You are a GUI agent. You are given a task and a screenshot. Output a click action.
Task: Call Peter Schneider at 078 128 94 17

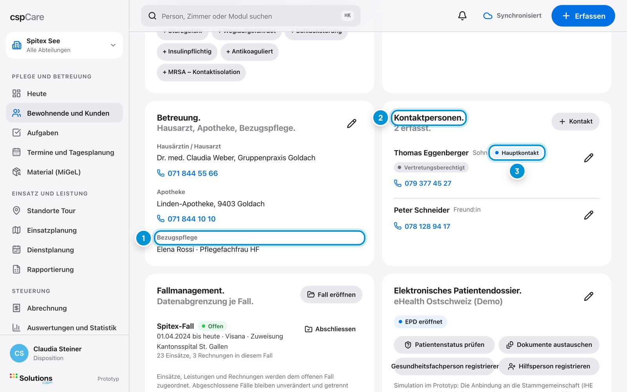(x=422, y=226)
